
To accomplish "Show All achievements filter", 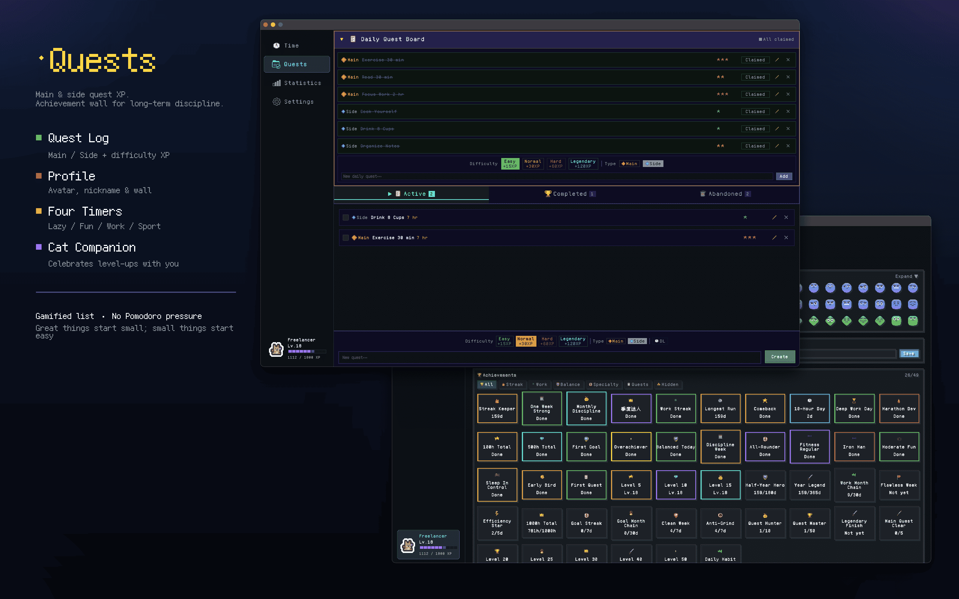I will [486, 384].
